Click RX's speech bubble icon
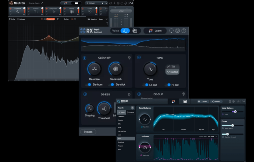This screenshot has width=254, height=162. 171,31
